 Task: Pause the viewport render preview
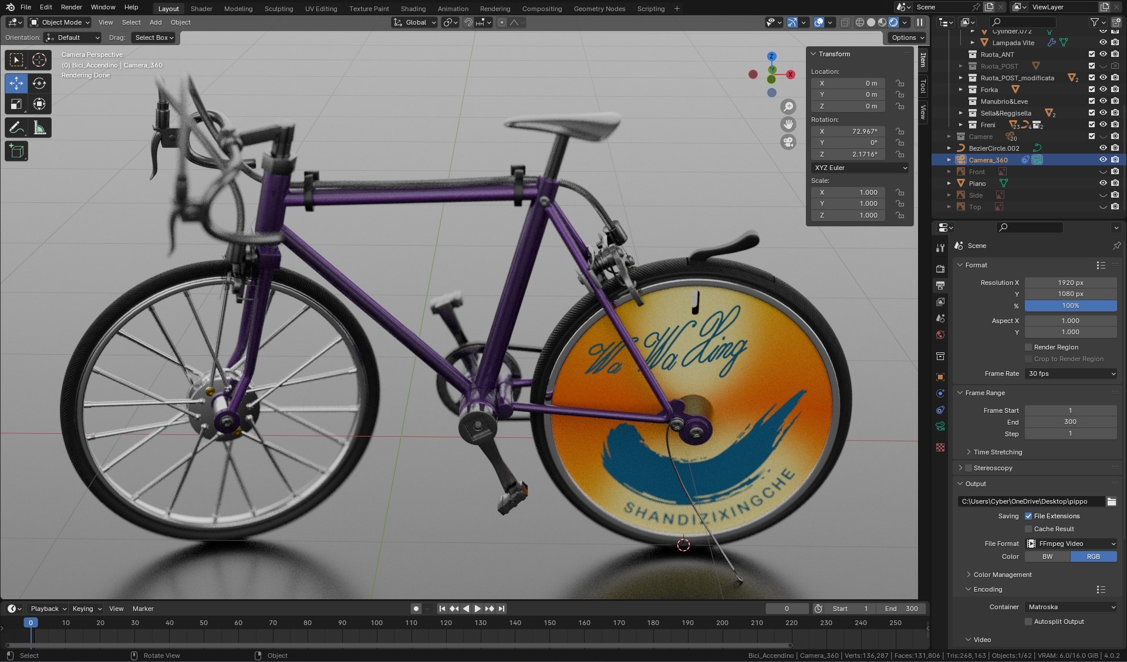tap(920, 22)
